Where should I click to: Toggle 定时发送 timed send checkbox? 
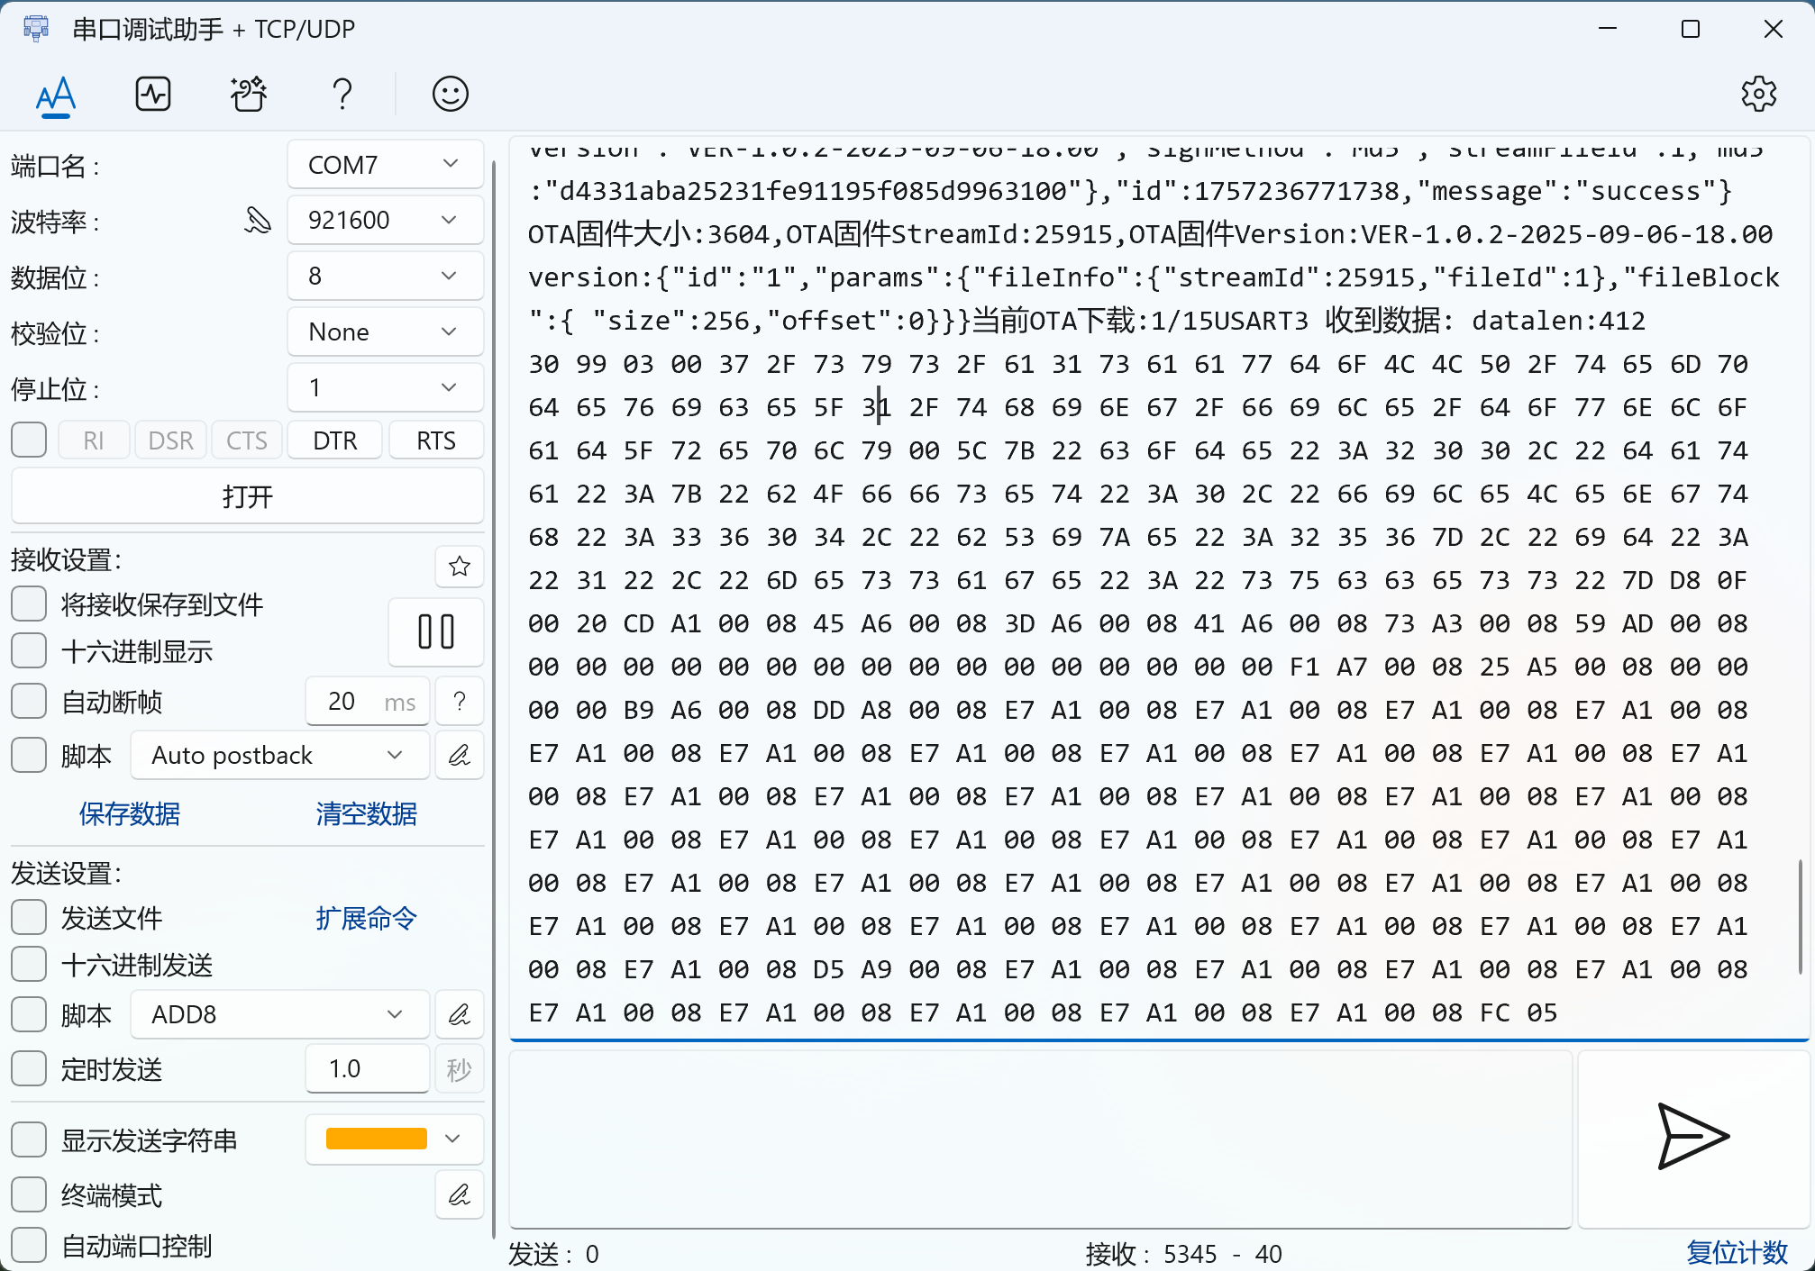(29, 1068)
